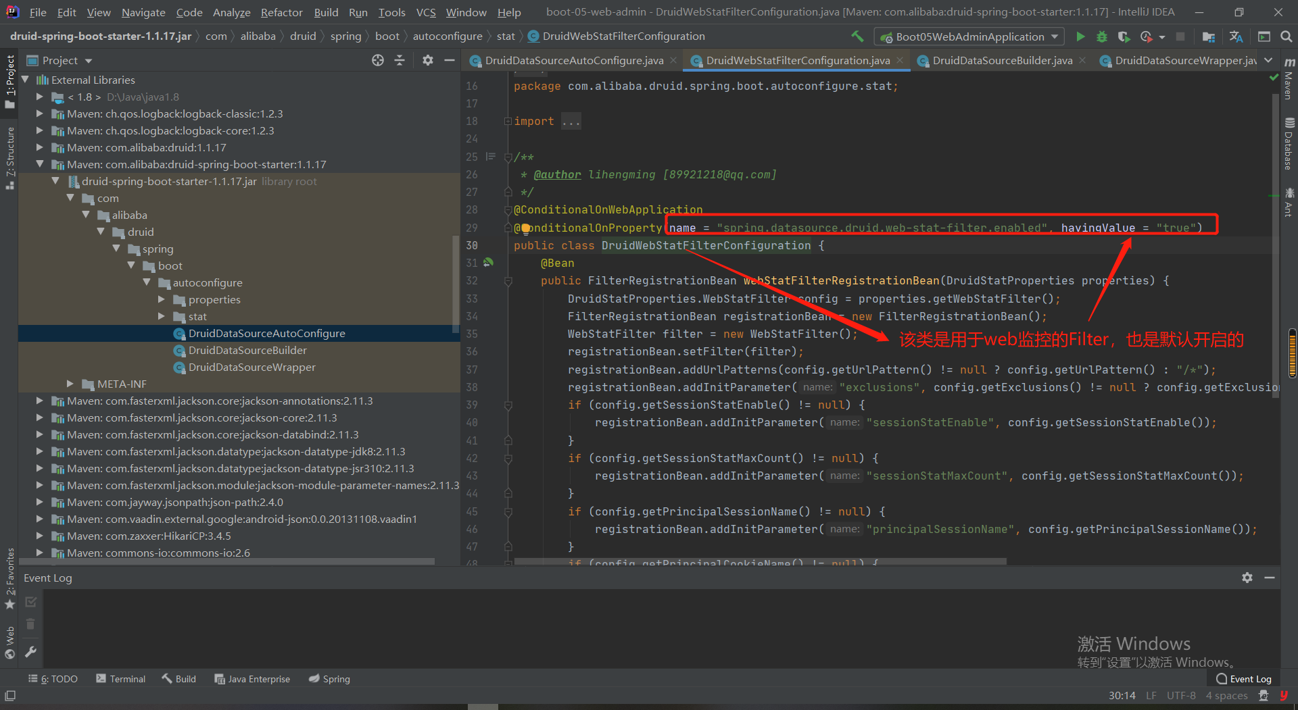Viewport: 1298px width, 710px height.
Task: Click the LF line separator indicator
Action: point(1151,695)
